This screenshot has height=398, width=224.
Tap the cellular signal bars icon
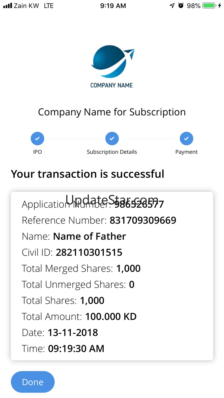[x=7, y=6]
